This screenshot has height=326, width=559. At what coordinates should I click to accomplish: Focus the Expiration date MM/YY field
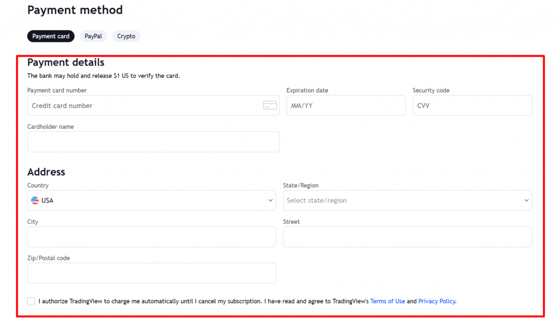[x=346, y=105]
